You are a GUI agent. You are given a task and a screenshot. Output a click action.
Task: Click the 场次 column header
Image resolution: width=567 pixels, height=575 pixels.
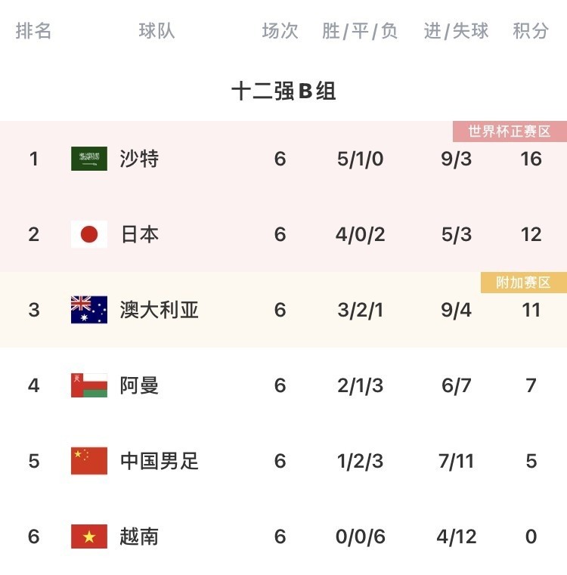280,31
